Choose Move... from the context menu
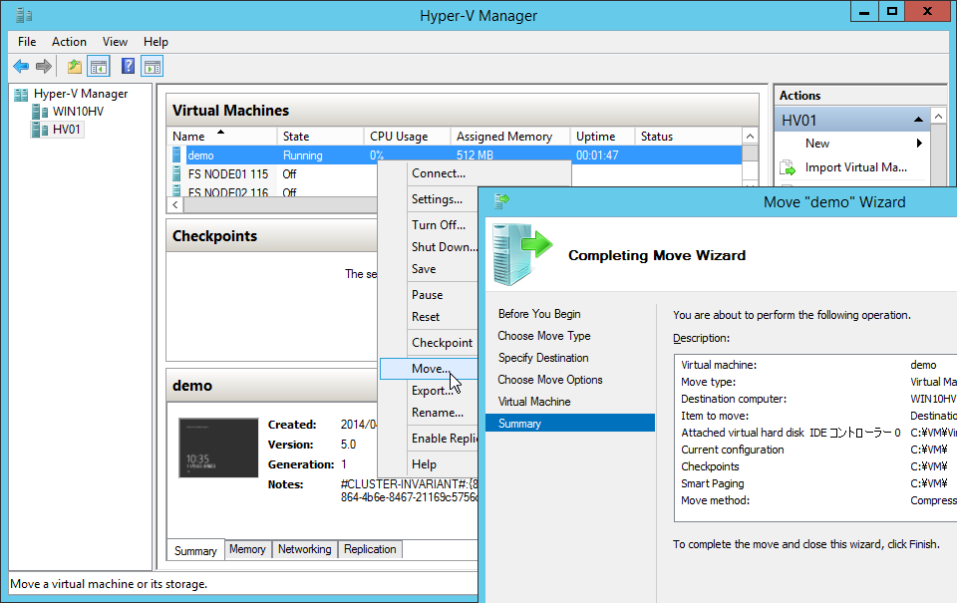Screen dimensions: 957x603 click(431, 369)
